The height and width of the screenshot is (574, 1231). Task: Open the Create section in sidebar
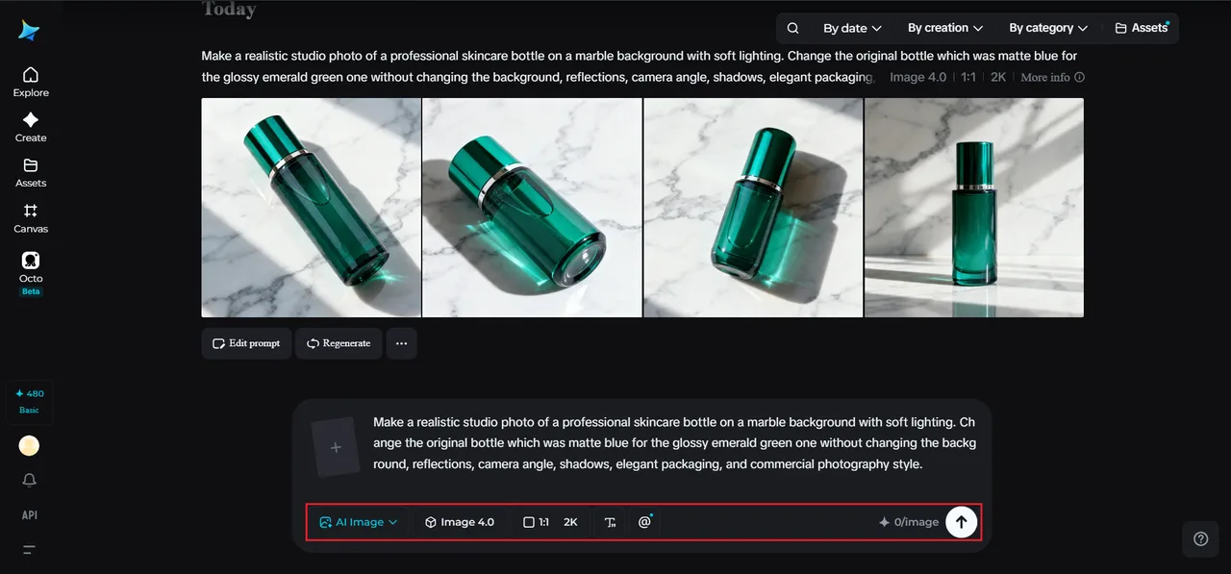(31, 127)
